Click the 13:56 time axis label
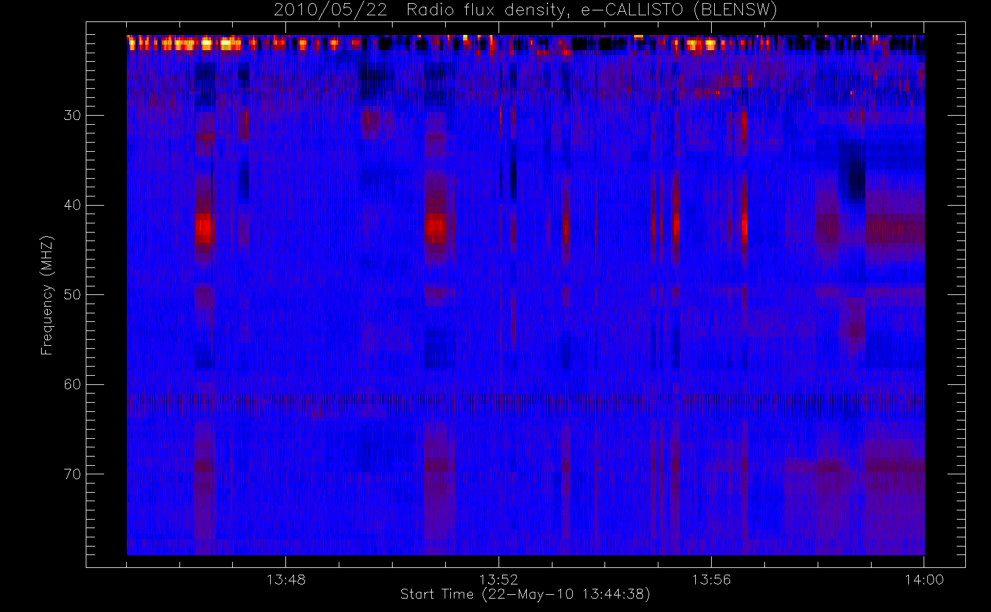991x612 pixels. pyautogui.click(x=711, y=580)
